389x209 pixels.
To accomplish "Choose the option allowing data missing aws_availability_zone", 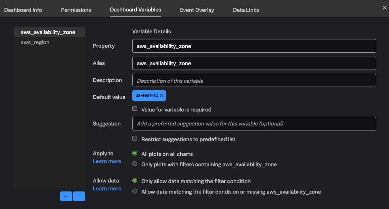I will [x=134, y=191].
